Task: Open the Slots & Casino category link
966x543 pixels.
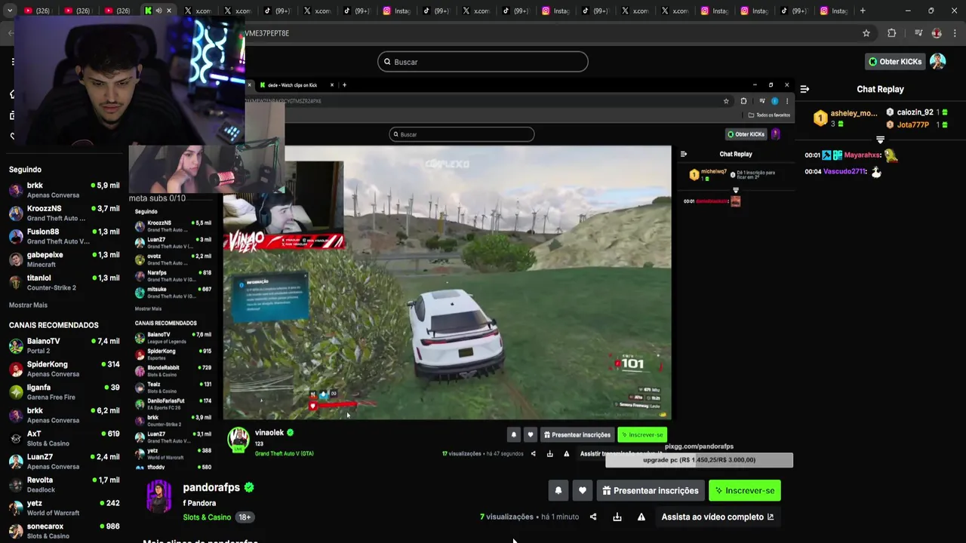Action: (x=207, y=517)
